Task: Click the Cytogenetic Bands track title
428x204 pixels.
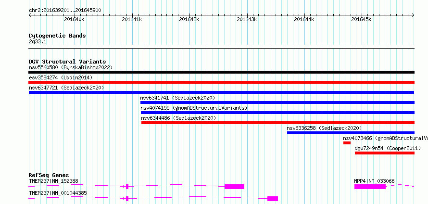Action: (x=57, y=36)
